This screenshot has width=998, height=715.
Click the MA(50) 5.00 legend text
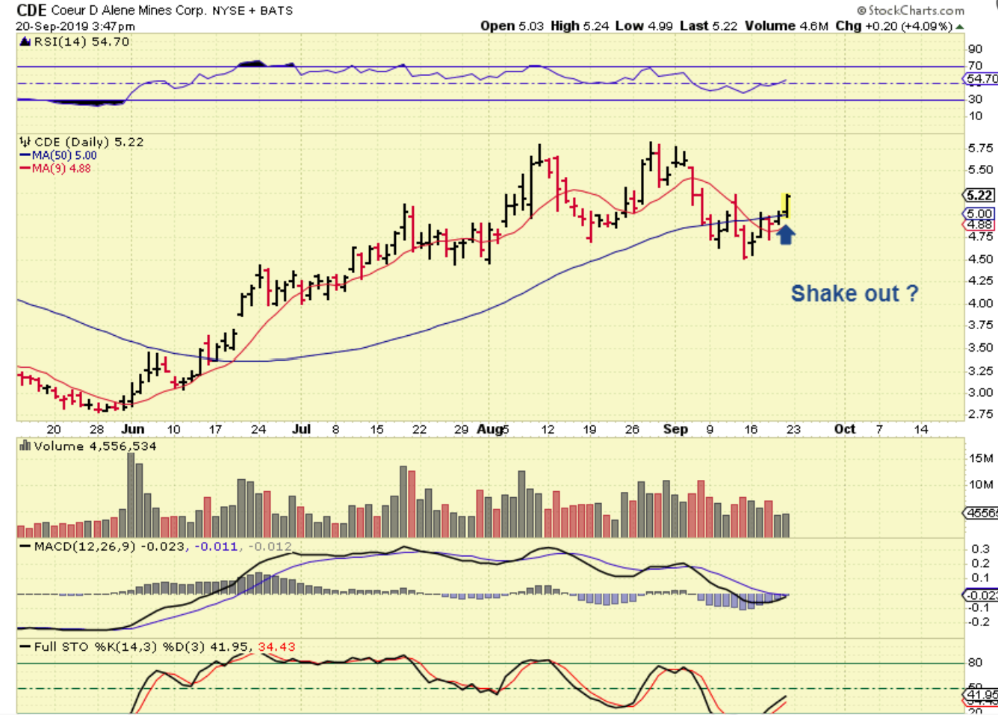tap(64, 155)
